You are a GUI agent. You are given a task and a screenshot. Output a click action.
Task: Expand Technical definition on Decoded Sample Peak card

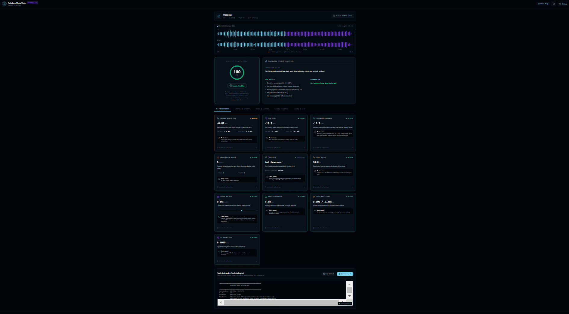coord(237,148)
